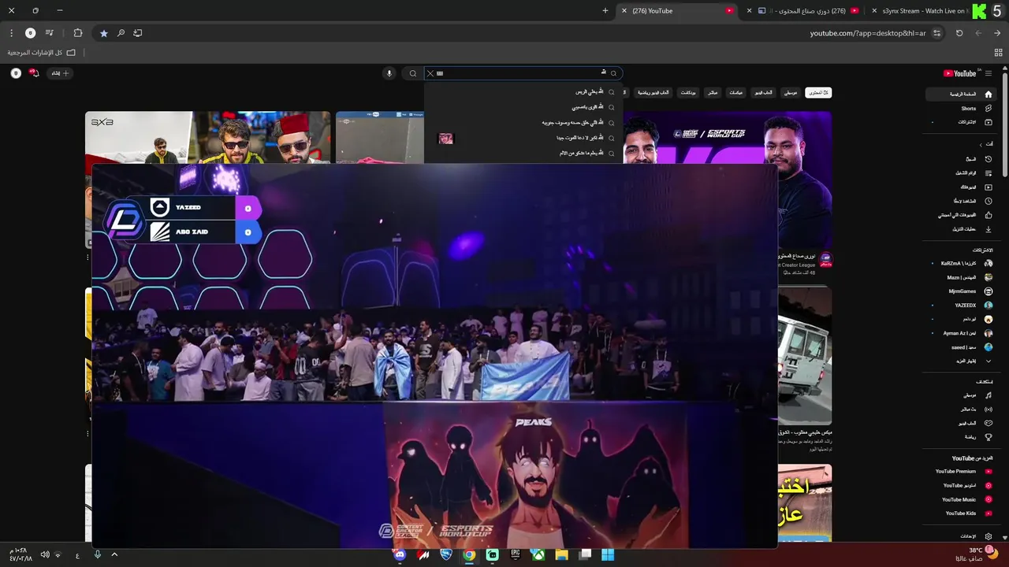Select the Music filter chip

click(x=791, y=93)
